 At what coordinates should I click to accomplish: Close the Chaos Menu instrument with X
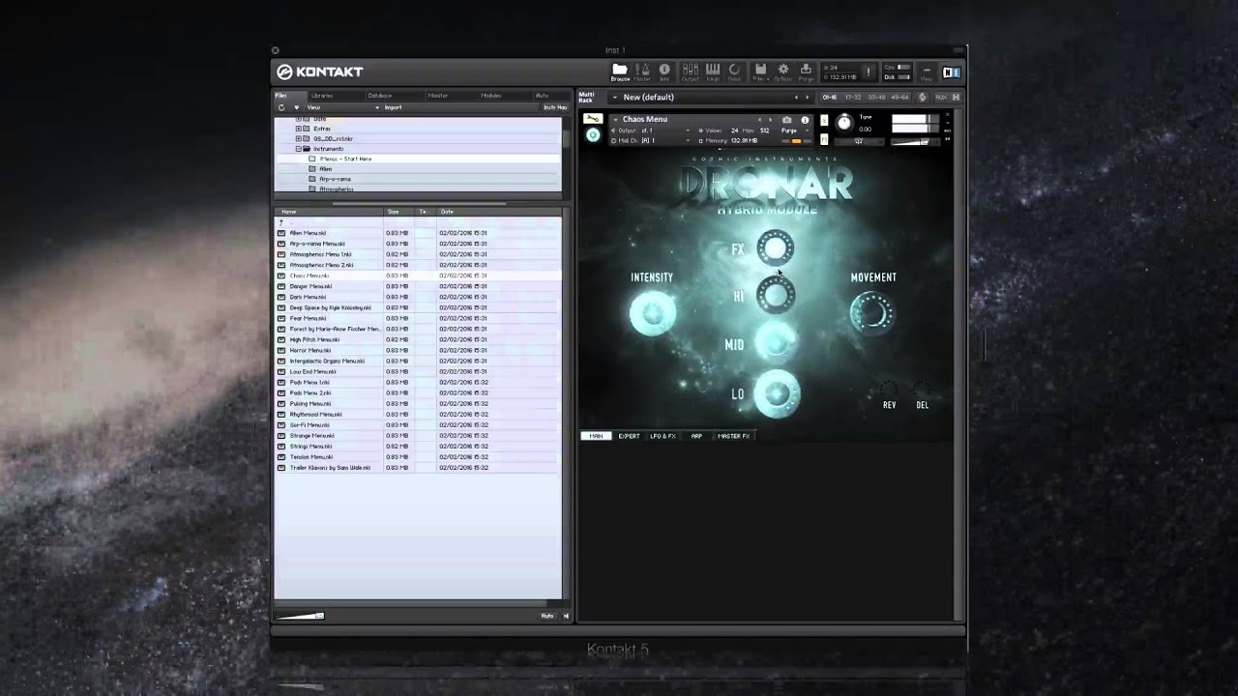click(x=948, y=114)
